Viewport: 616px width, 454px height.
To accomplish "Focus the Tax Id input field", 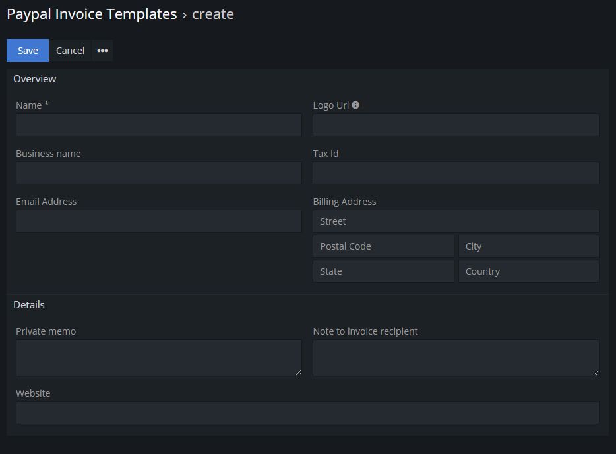I will click(456, 173).
